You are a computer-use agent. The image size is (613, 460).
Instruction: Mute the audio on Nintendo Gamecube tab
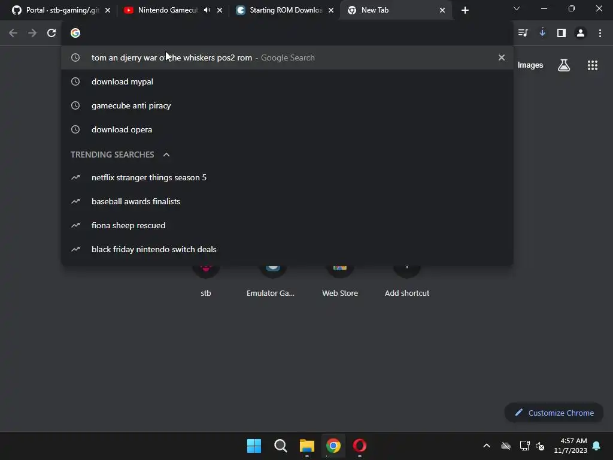(x=207, y=10)
